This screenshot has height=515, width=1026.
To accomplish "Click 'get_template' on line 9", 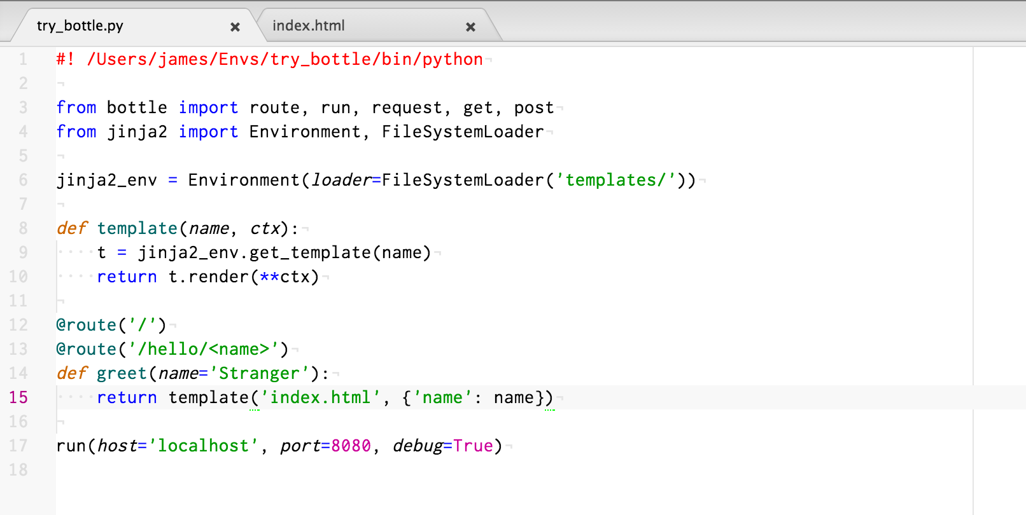I will (x=310, y=252).
